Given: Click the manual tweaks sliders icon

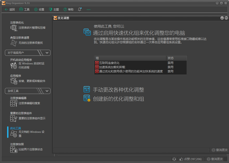Looking at the screenshot, I should 87,89.
